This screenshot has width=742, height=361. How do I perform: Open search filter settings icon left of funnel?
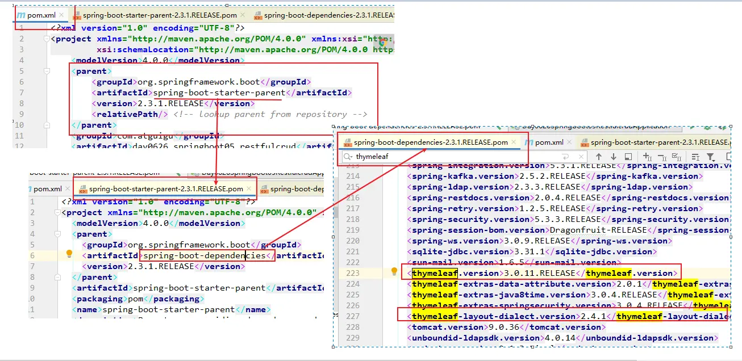tap(695, 157)
